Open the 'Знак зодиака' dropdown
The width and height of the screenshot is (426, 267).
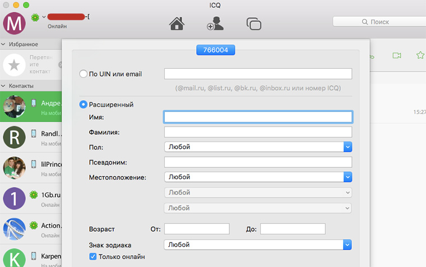click(x=348, y=245)
